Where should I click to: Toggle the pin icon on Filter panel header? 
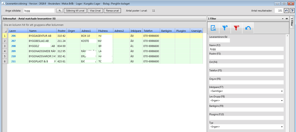tap(286, 19)
